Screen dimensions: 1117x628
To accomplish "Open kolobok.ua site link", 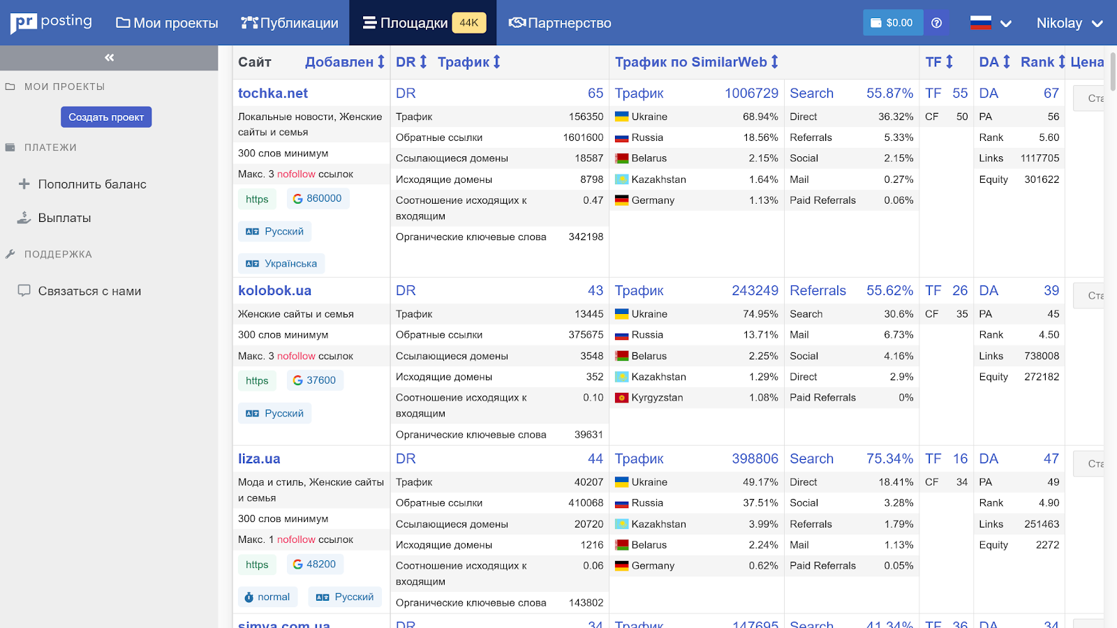I will (x=274, y=291).
